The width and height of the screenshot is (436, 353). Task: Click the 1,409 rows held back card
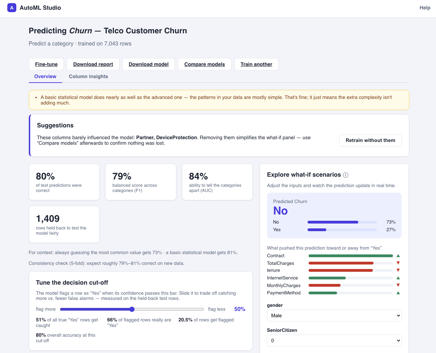tap(64, 225)
